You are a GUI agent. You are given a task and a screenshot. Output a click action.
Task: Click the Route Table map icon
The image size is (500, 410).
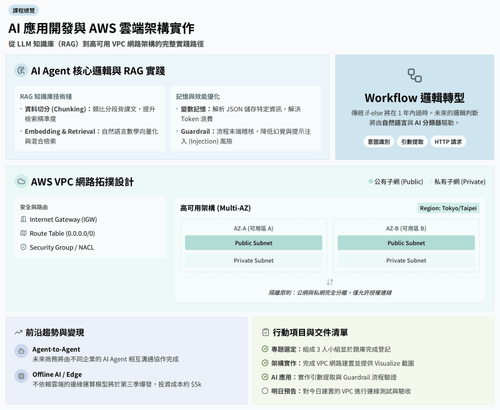tap(23, 233)
